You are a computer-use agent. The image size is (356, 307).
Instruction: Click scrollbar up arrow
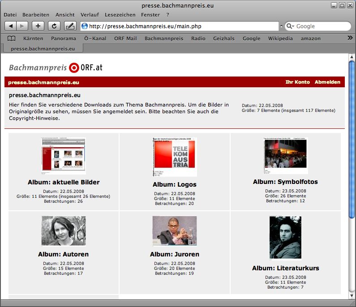[x=352, y=57]
